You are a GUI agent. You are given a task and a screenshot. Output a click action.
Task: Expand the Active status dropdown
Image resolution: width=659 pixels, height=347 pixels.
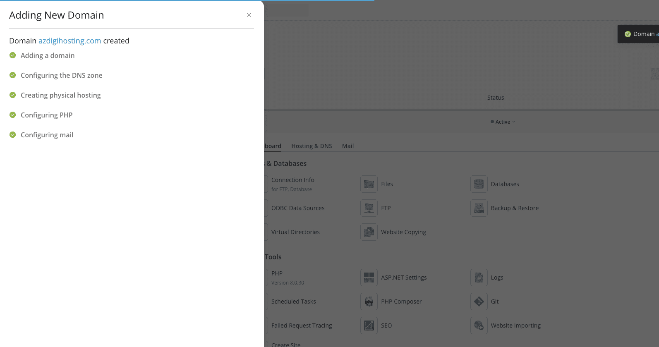(503, 122)
